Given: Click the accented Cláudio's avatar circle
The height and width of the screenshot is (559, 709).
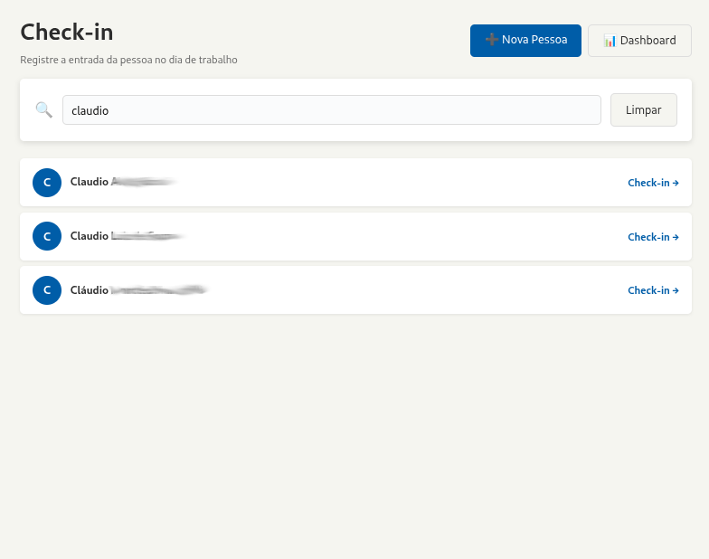Looking at the screenshot, I should click(x=47, y=290).
